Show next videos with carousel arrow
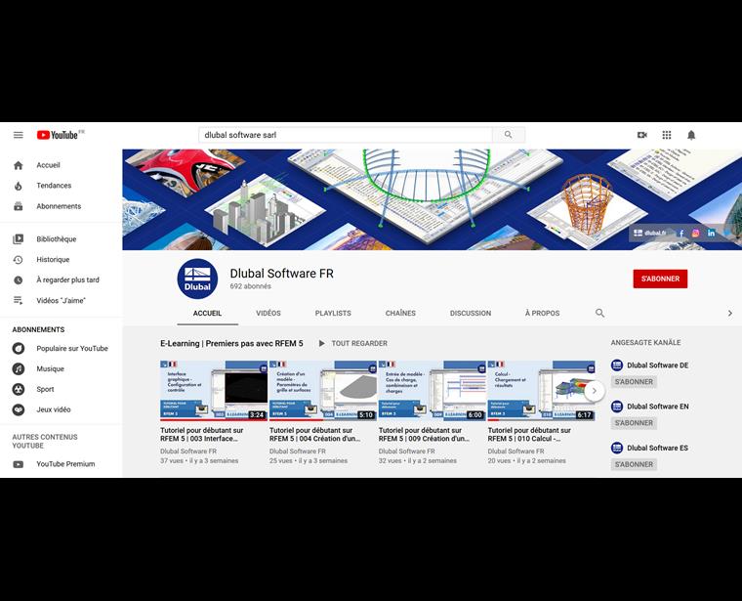Image resolution: width=742 pixels, height=601 pixels. [595, 391]
